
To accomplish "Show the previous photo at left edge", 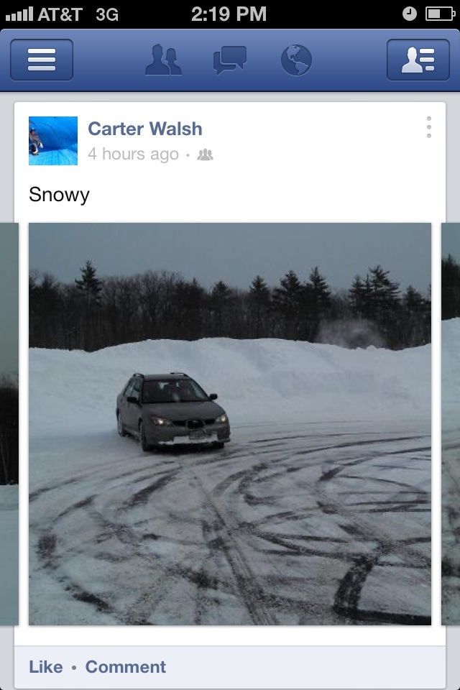I will (9, 424).
